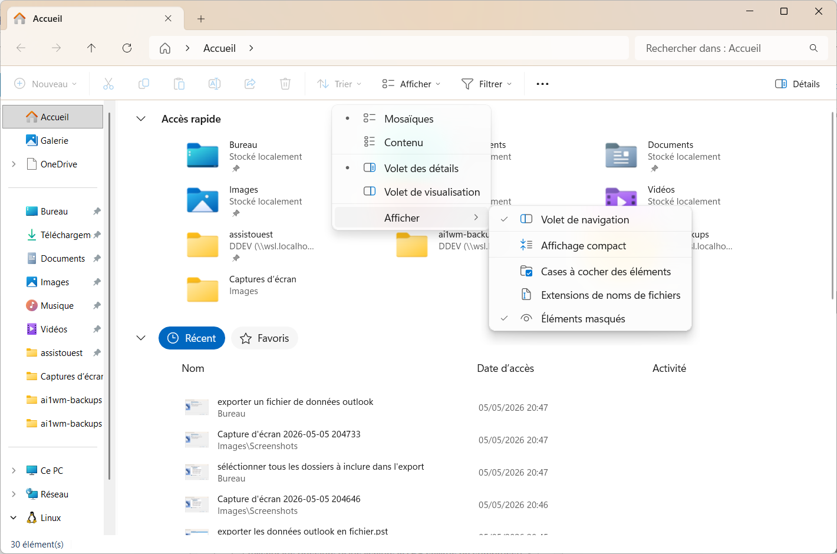Click the home icon in address bar
The height and width of the screenshot is (554, 837).
165,48
